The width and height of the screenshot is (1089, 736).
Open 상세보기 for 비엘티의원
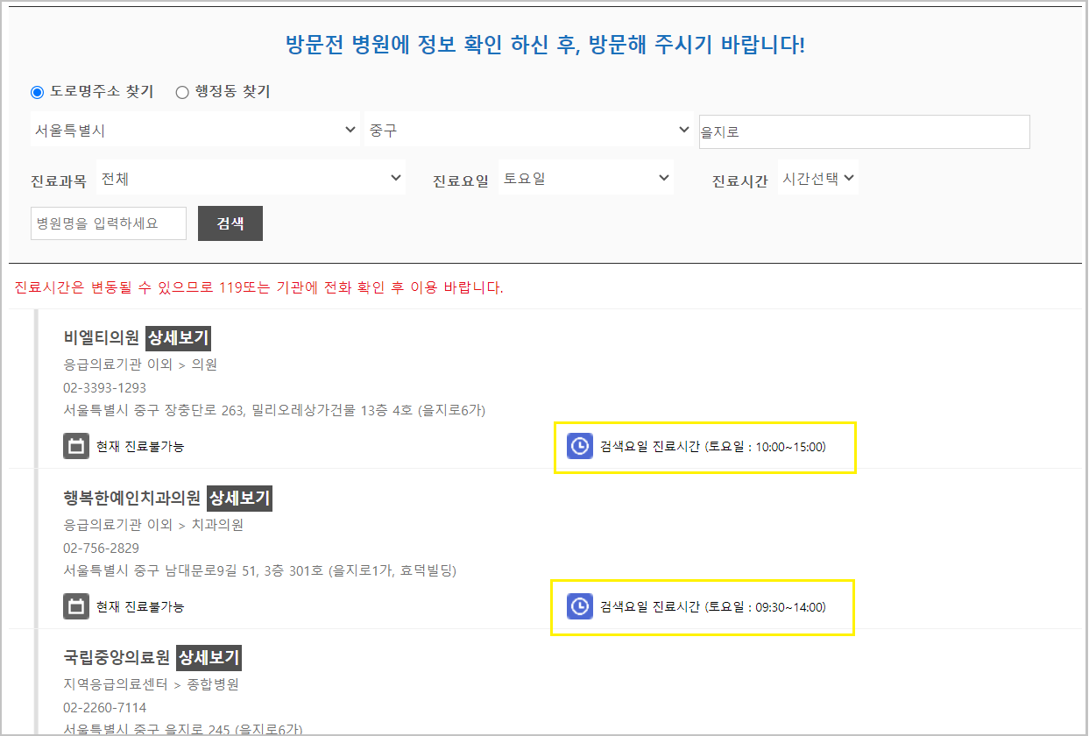tap(177, 337)
